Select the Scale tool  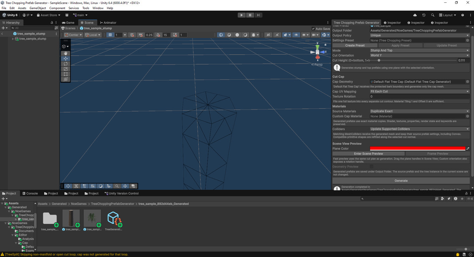[66, 69]
